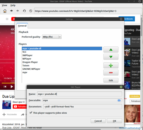Image resolution: width=143 pixels, height=130 pixels.
Task: Focus the Name field in Edit Player
Action: click(x=80, y=94)
